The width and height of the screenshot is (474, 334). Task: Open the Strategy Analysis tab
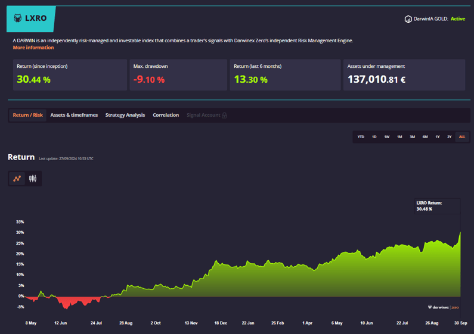[125, 115]
